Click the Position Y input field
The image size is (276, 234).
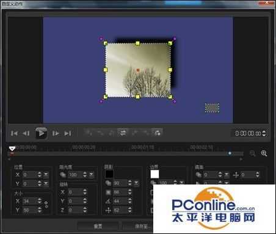pyautogui.click(x=30, y=184)
